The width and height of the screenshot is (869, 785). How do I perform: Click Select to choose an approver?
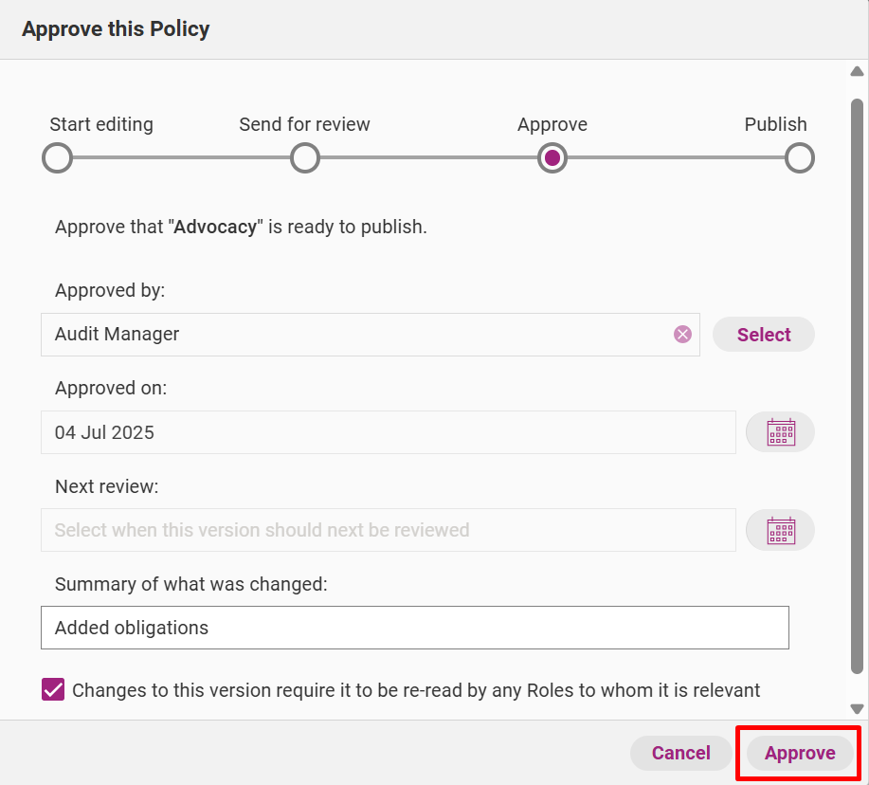click(764, 335)
